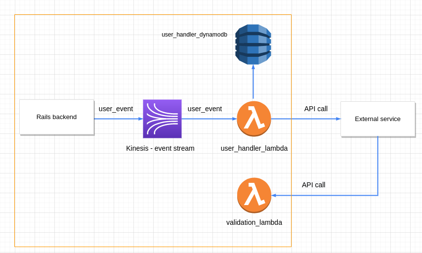
Task: Select the Kinesis event stream icon
Action: 162,119
